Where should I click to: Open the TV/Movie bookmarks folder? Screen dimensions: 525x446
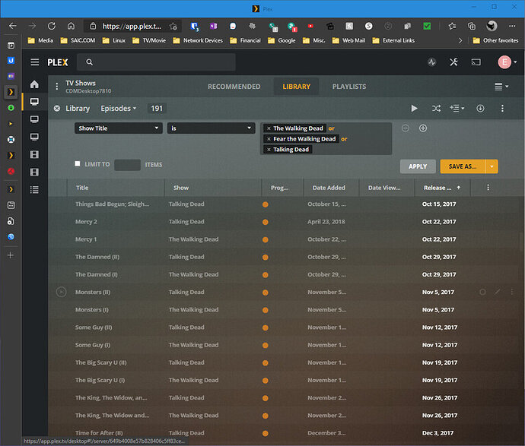(x=149, y=40)
